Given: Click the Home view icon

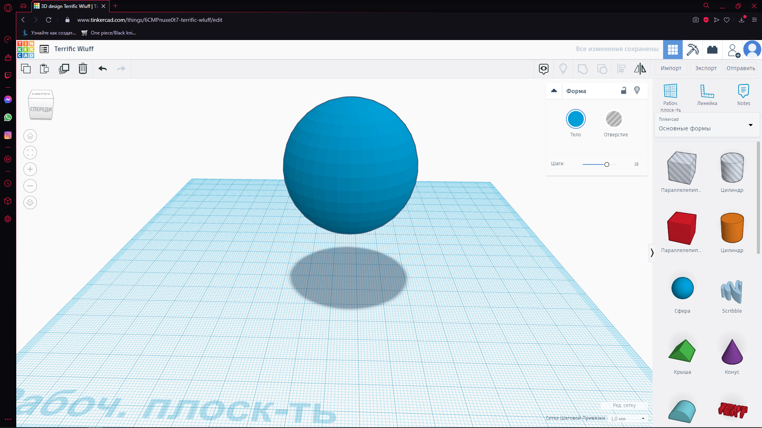Looking at the screenshot, I should (x=30, y=136).
